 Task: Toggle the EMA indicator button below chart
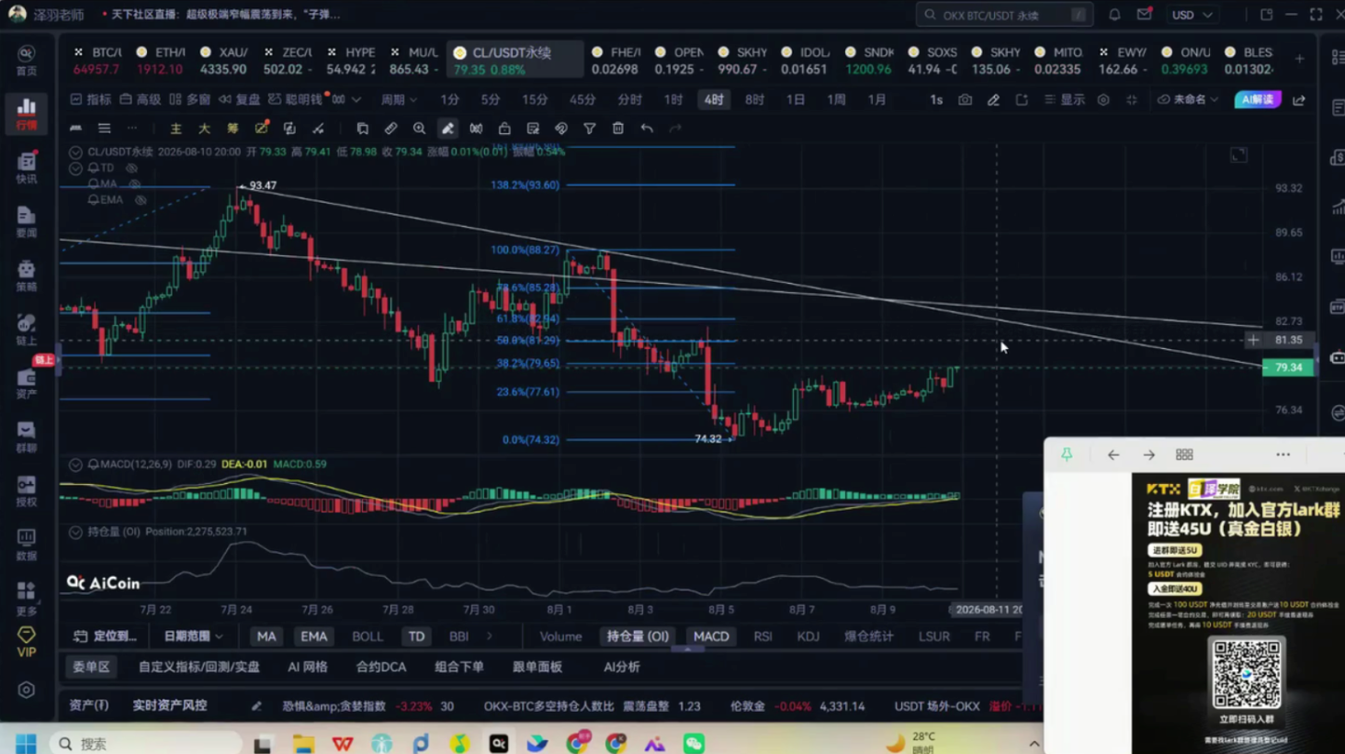[313, 636]
